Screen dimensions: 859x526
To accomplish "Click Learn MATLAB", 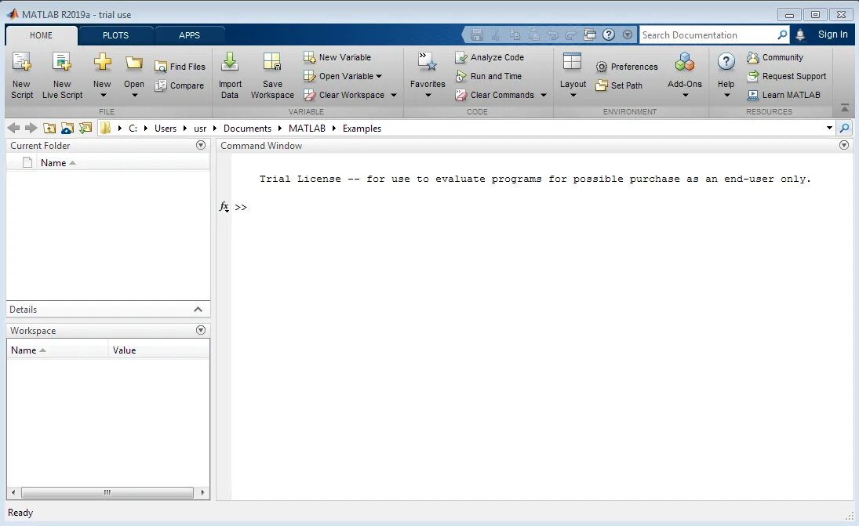I will (784, 95).
